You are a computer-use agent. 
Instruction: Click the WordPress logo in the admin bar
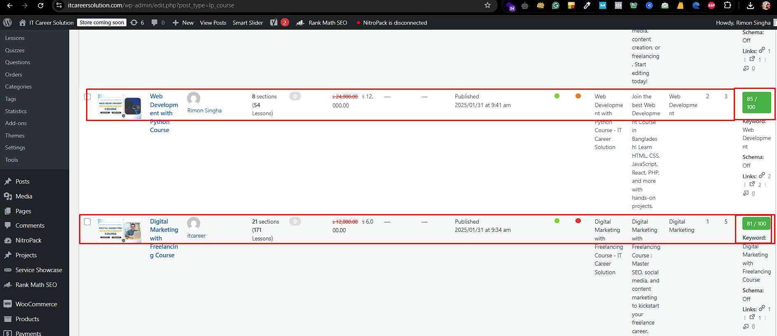(7, 23)
